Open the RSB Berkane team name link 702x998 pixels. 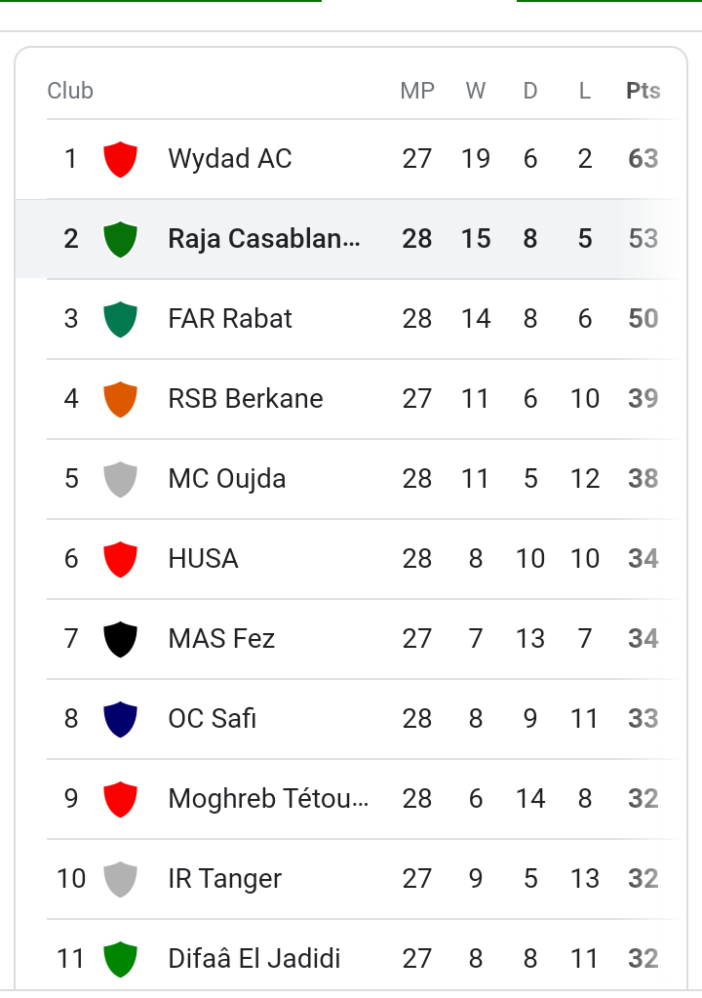click(x=246, y=399)
